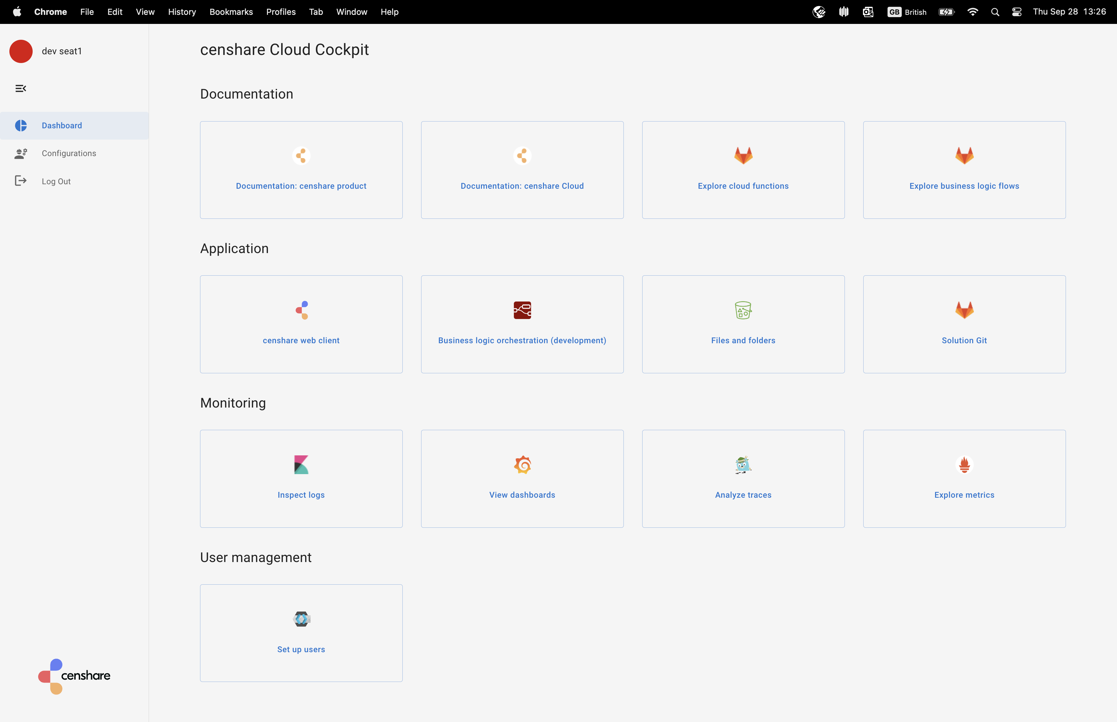Click the Prometheus metrics icon
1117x722 pixels.
[964, 465]
